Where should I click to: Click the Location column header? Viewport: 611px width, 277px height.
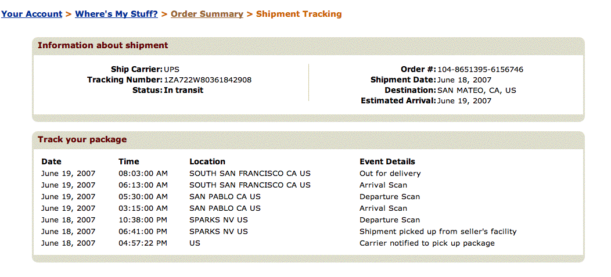point(207,161)
